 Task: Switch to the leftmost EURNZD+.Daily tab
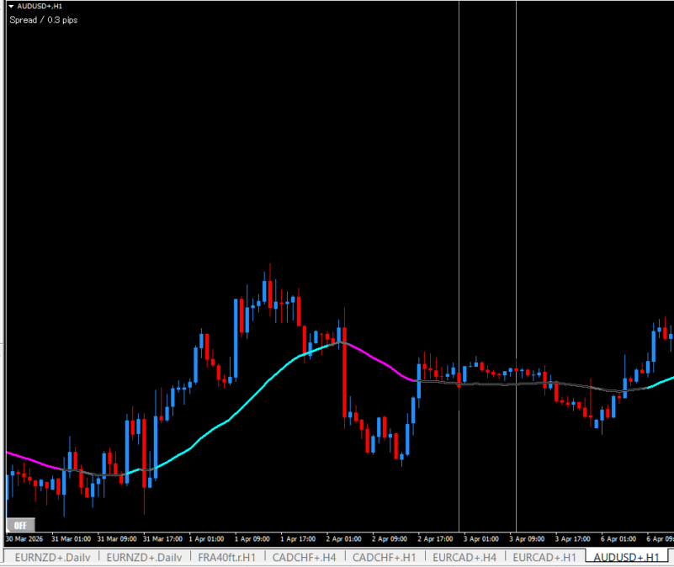click(x=53, y=557)
